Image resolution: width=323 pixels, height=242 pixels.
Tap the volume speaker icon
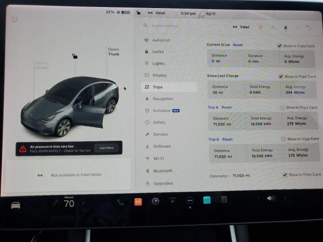[271, 198]
